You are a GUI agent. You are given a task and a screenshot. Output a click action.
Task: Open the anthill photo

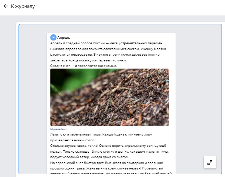click(x=110, y=97)
